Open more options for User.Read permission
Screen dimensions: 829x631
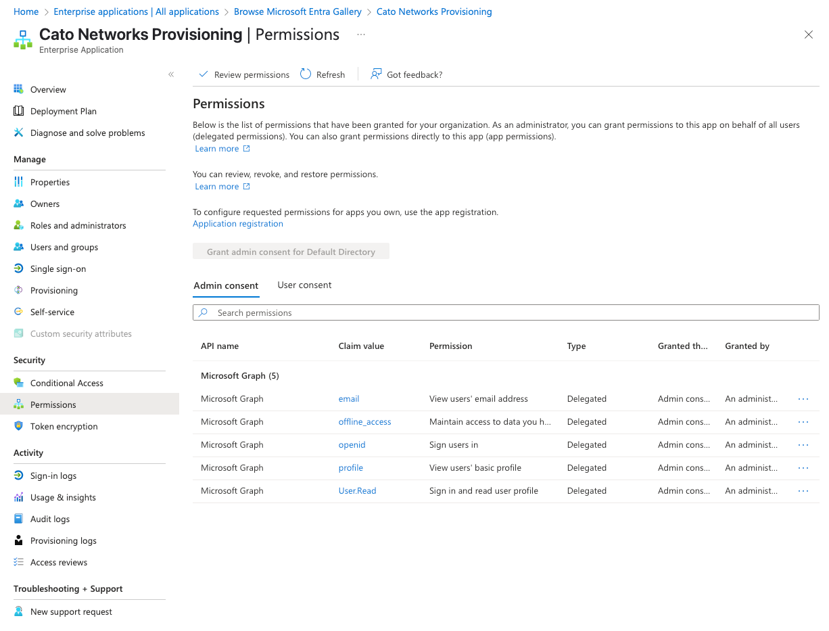coord(803,491)
